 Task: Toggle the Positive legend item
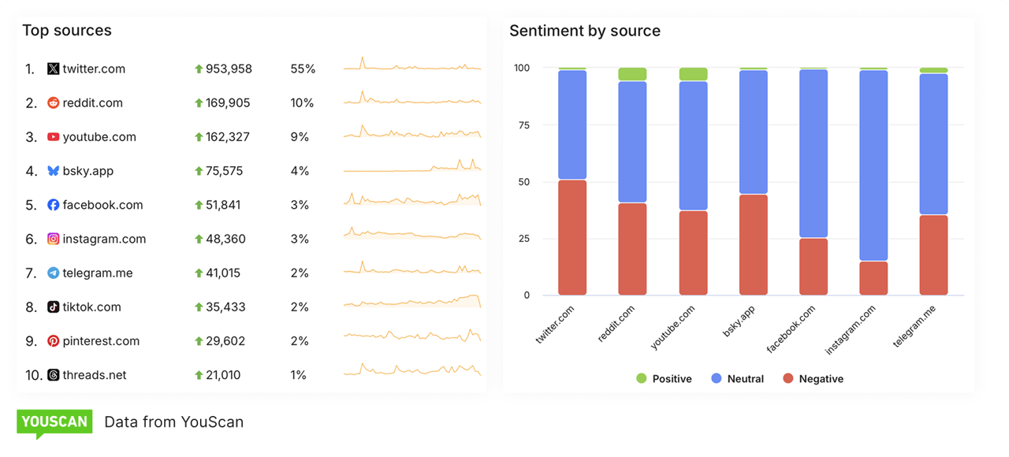[664, 379]
